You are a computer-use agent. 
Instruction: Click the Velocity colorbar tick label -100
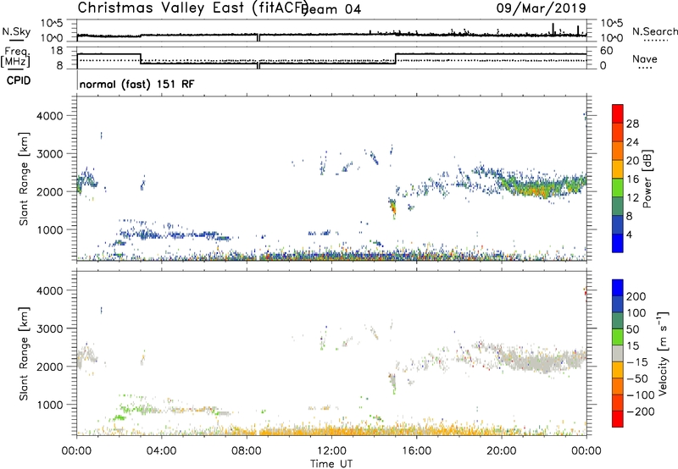(x=640, y=395)
